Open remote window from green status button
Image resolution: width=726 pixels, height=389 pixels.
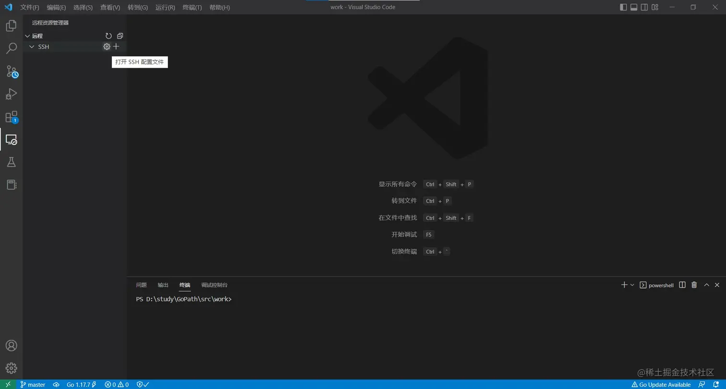pos(8,385)
